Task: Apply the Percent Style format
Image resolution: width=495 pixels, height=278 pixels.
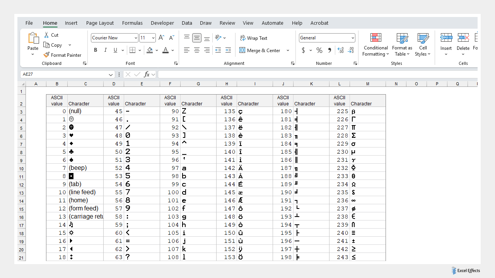Action: pos(319,50)
